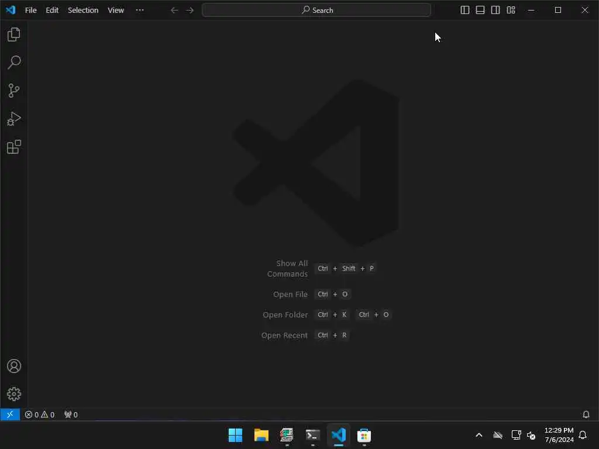The width and height of the screenshot is (599, 449).
Task: Click the ports forwarded status item
Action: click(x=71, y=415)
